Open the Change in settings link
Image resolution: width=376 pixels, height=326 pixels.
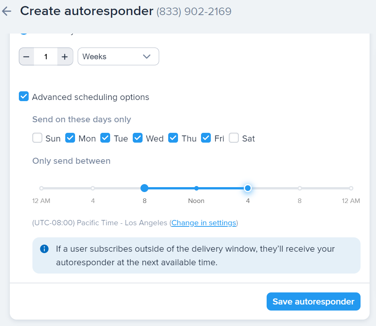pyautogui.click(x=204, y=223)
